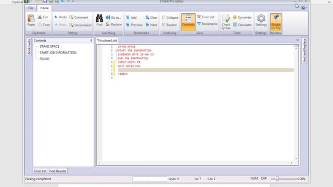
Task: Click the Col: 1 status entry
Action: (211, 179)
